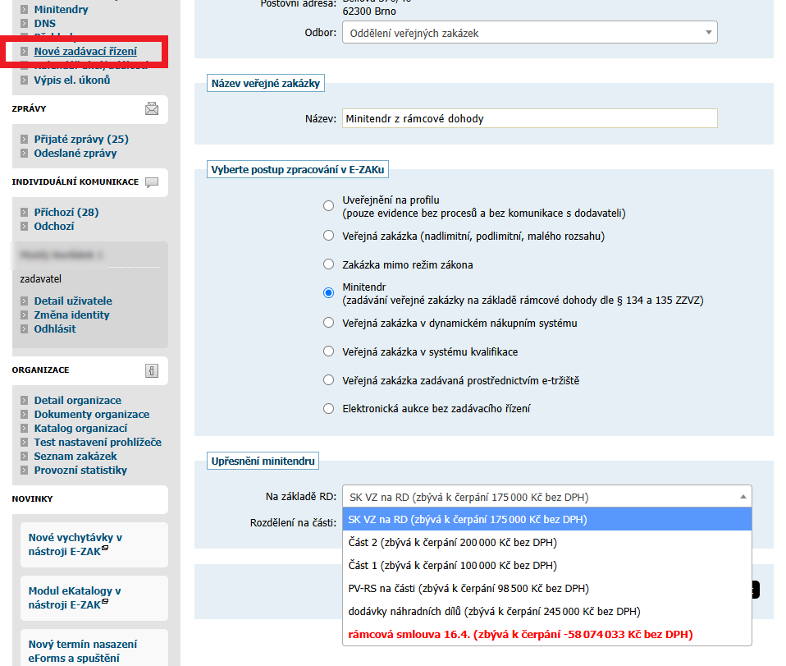Image resolution: width=786 pixels, height=666 pixels.
Task: Click the speech bubble icon beside Individuální komunikace
Action: [151, 182]
